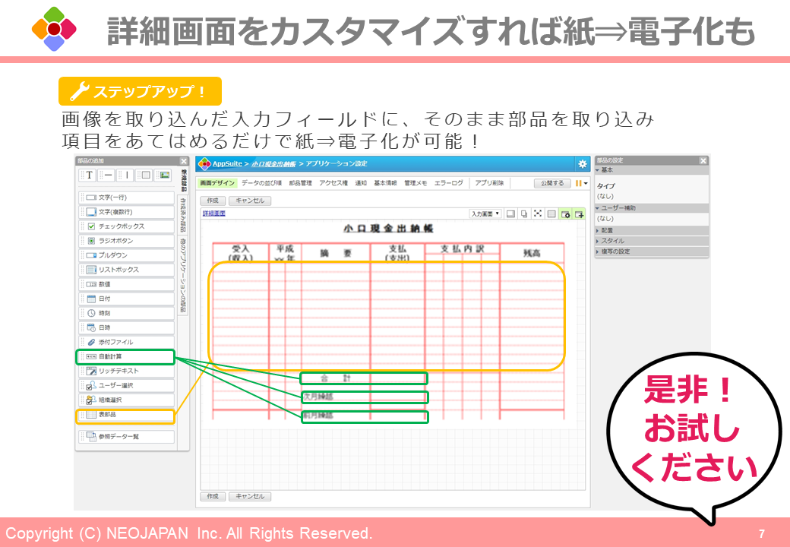
Task: Select the text label (T) part icon
Action: click(88, 175)
